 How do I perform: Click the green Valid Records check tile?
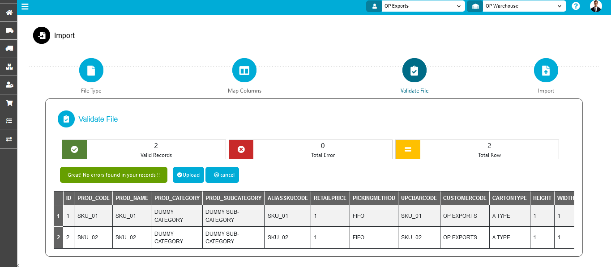pos(74,149)
